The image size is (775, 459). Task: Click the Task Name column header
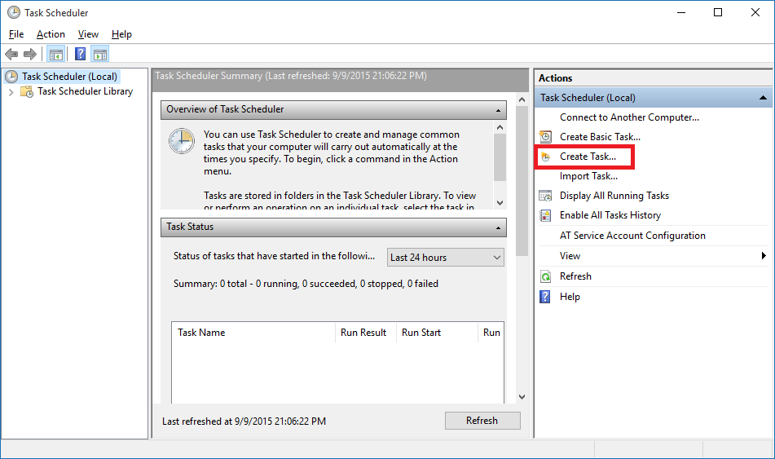(201, 333)
